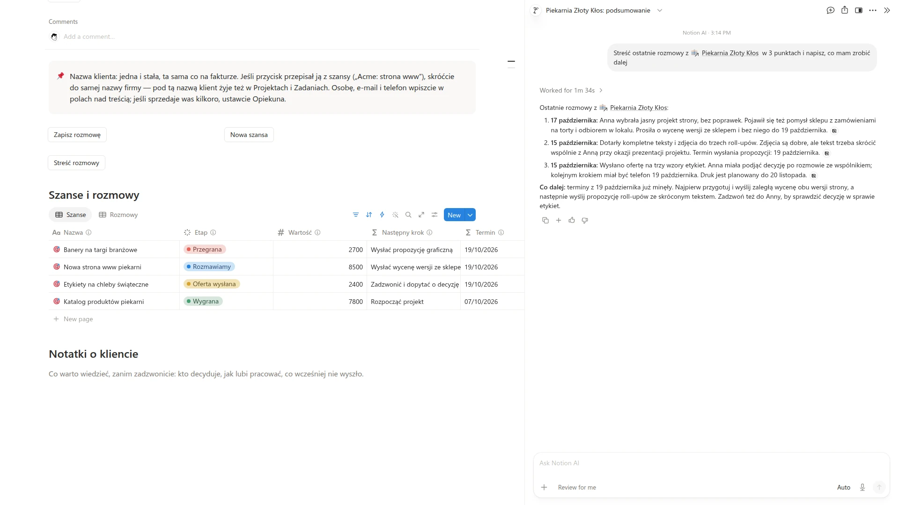The image size is (899, 505).
Task: Open the filter icon in database toolbar
Action: [356, 215]
